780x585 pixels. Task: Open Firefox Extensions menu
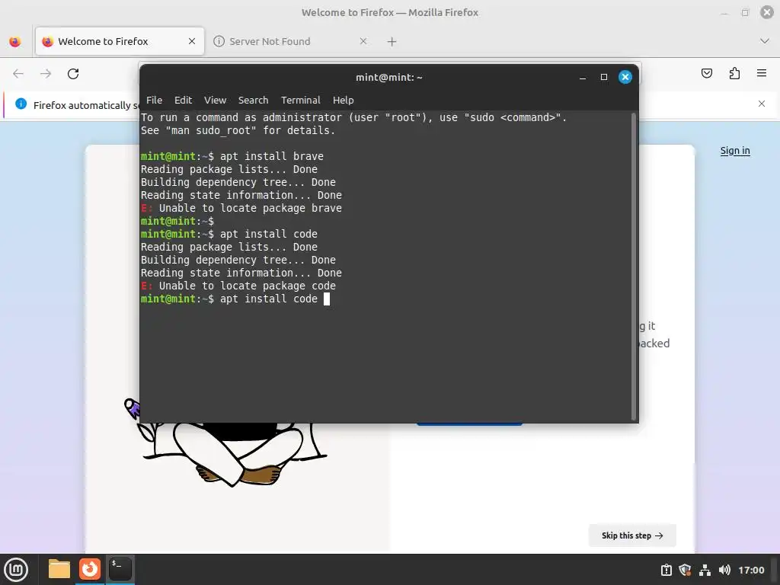pyautogui.click(x=734, y=74)
